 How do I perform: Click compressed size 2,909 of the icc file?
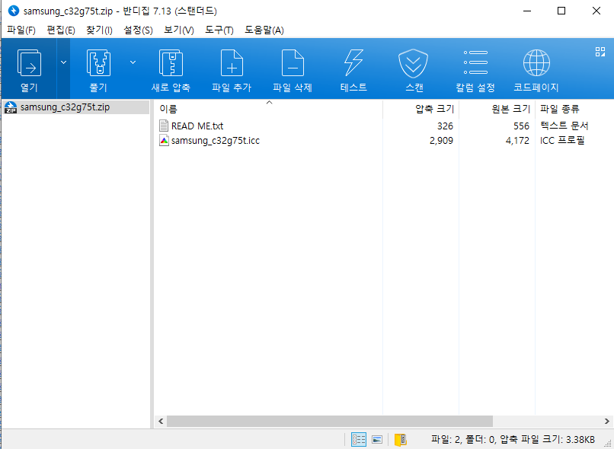pyautogui.click(x=441, y=141)
